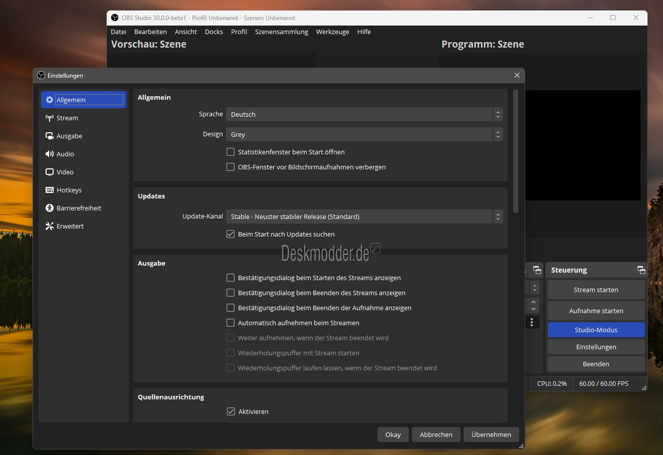Select the Hotkeys settings category
The height and width of the screenshot is (455, 663).
click(84, 190)
